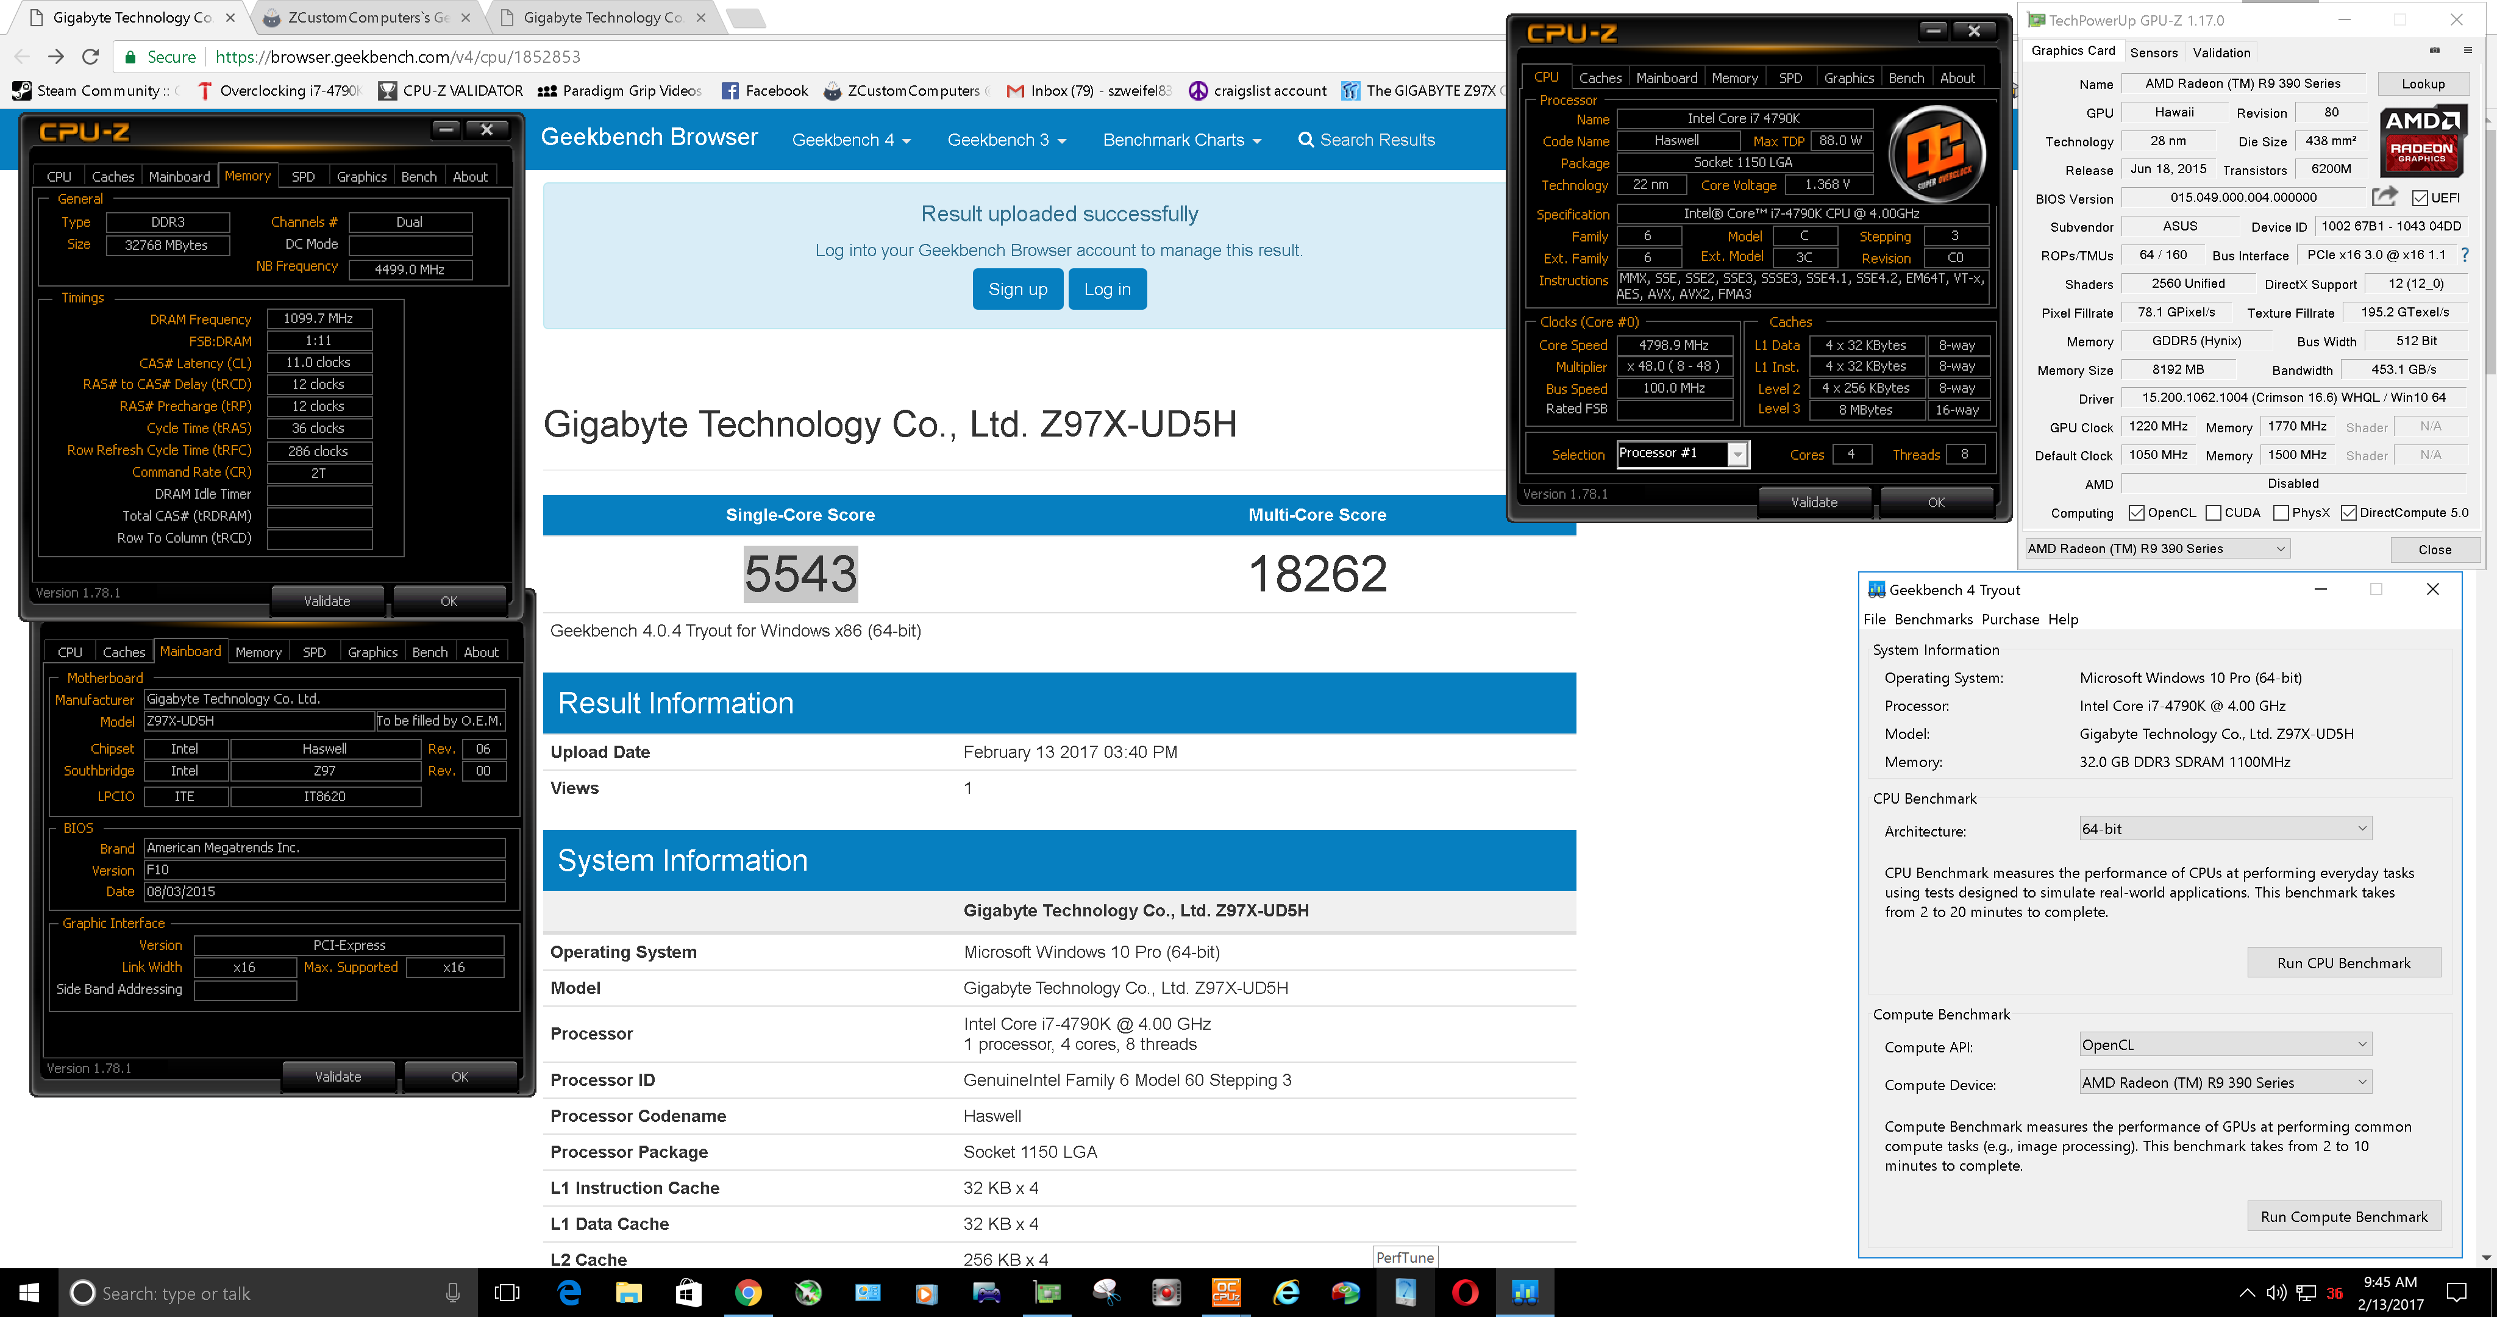Click the Log in button

[1107, 289]
